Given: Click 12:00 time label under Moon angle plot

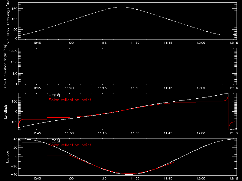Looking at the screenshot, I should pos(201,88).
